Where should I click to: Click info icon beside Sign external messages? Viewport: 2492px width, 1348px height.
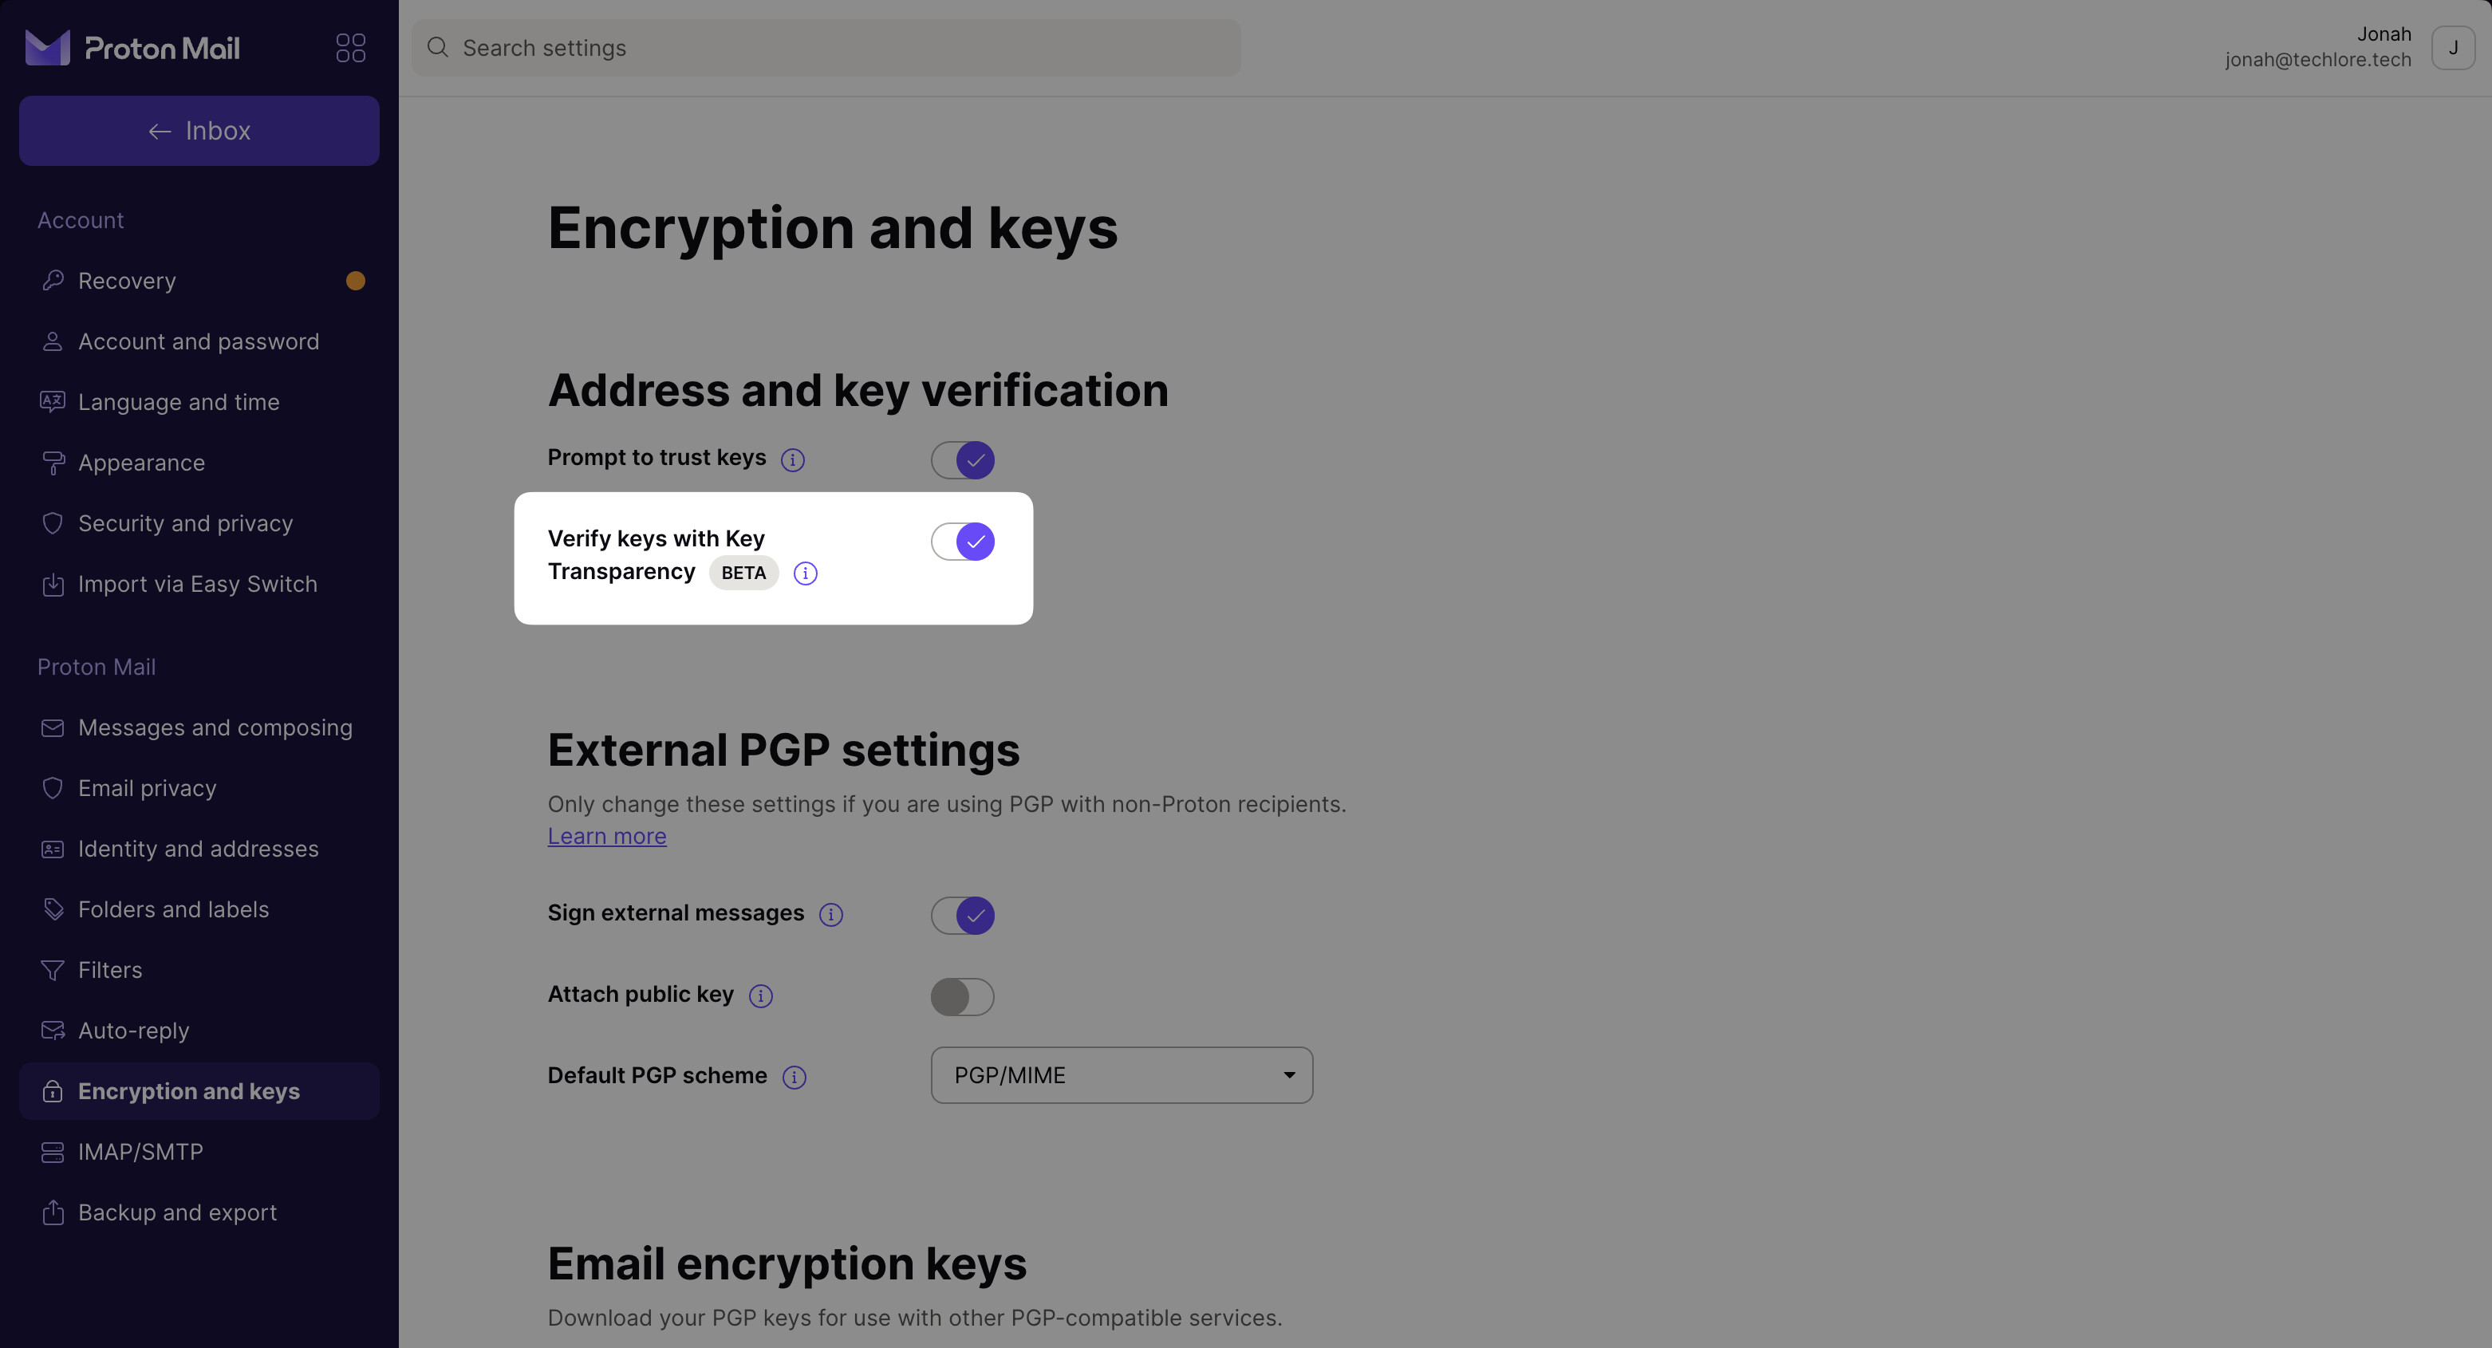(x=831, y=915)
